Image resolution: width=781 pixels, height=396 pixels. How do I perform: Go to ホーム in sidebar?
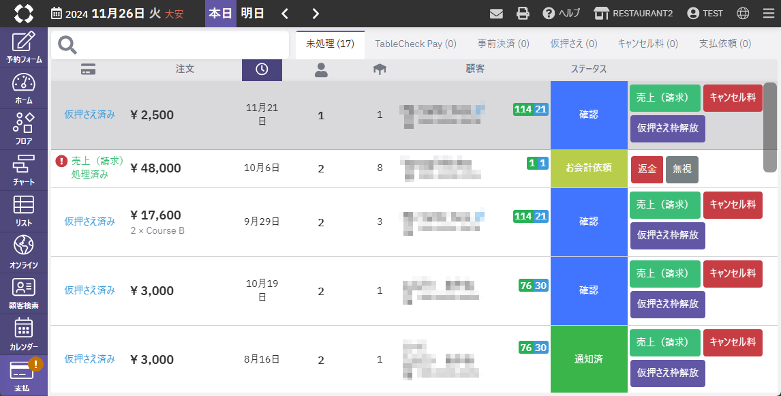[x=24, y=89]
